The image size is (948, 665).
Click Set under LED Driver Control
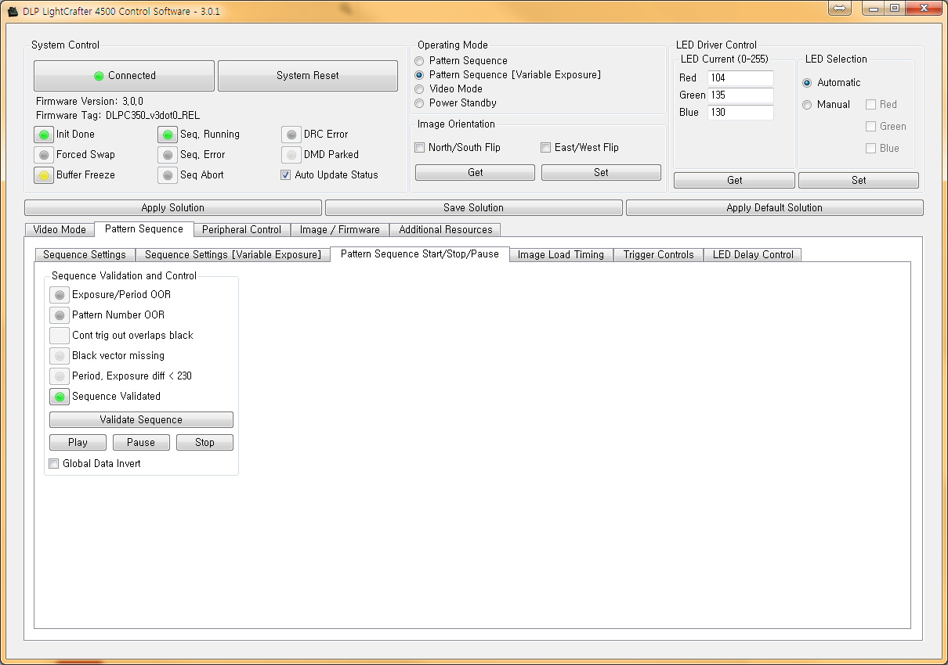tap(859, 181)
